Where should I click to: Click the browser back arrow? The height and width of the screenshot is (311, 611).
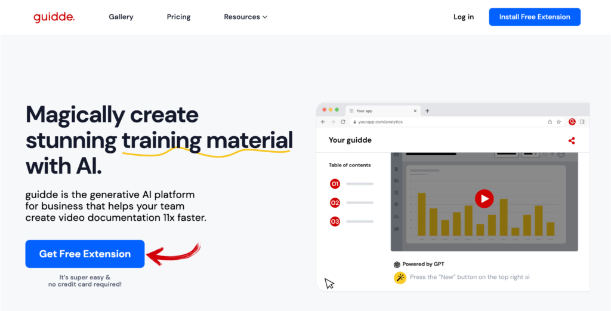click(323, 122)
